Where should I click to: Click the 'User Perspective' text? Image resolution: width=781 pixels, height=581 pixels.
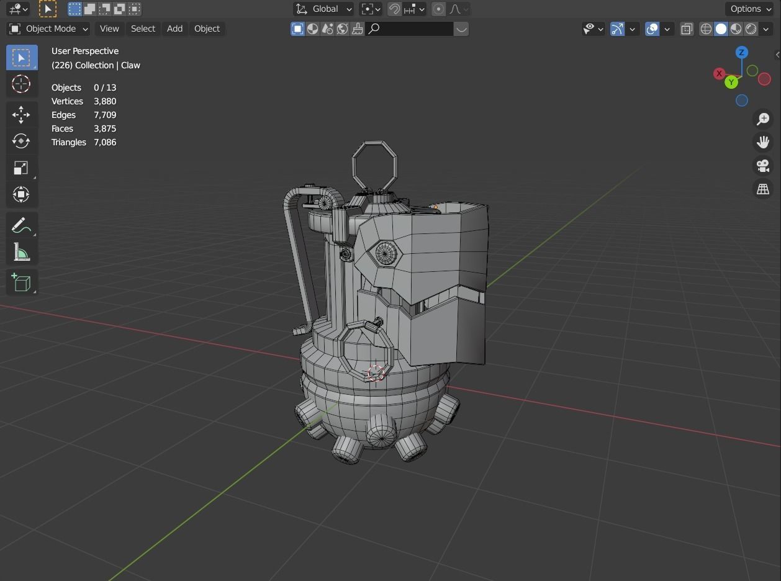[x=85, y=51]
